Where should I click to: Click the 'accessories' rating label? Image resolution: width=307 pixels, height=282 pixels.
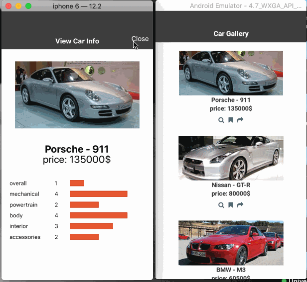click(25, 237)
